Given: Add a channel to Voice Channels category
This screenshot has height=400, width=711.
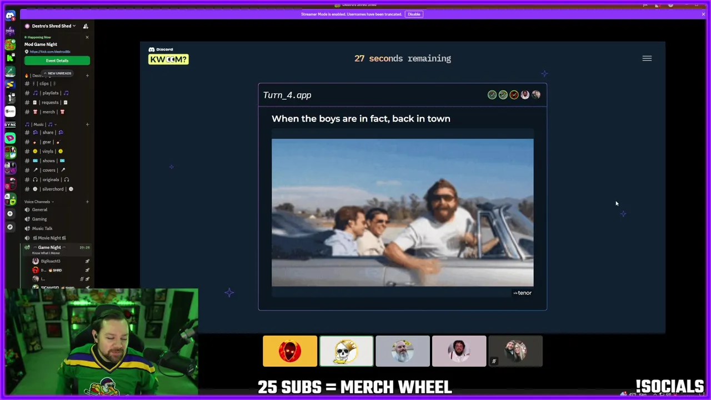Looking at the screenshot, I should pos(87,202).
